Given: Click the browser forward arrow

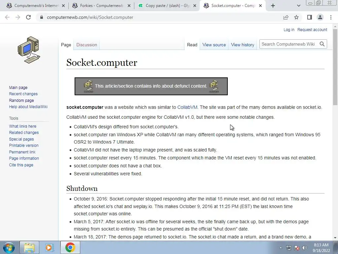Looking at the screenshot, I should pos(18,17).
